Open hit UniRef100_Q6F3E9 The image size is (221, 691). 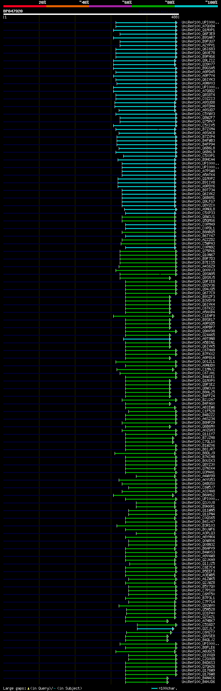198,34
